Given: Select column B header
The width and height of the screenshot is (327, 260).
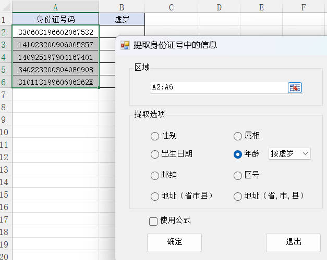Looking at the screenshot, I should [x=122, y=7].
